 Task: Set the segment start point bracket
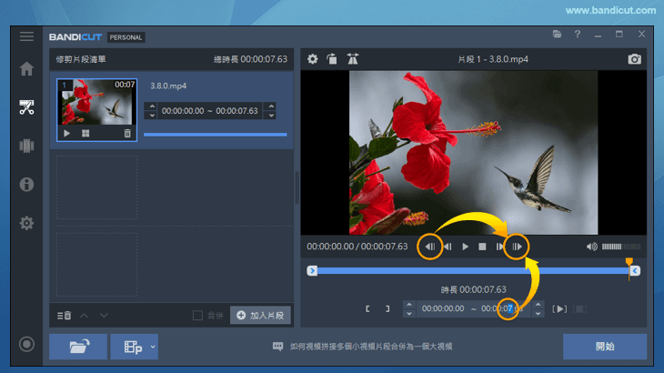(x=367, y=308)
